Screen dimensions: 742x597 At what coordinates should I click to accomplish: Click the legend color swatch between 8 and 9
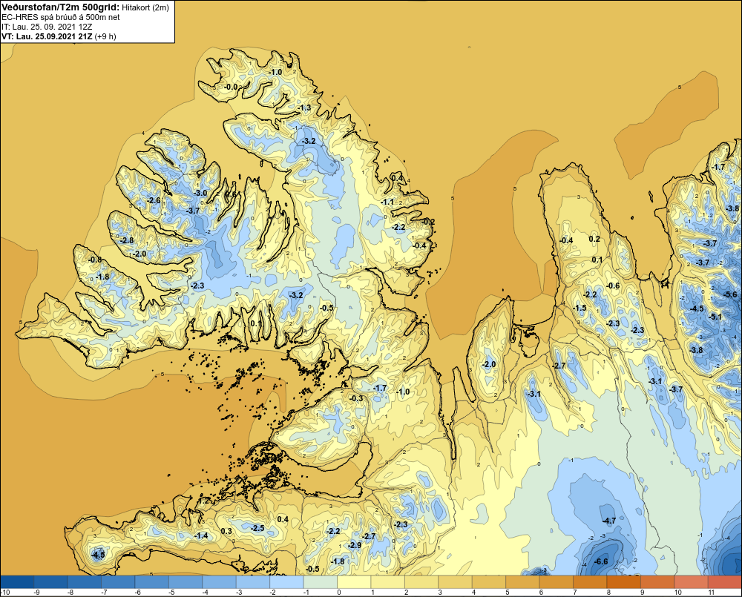(x=624, y=582)
